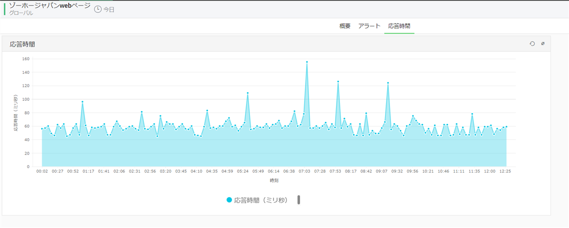Click the monitor title ゾーホージャパンwebページ

tap(49, 6)
